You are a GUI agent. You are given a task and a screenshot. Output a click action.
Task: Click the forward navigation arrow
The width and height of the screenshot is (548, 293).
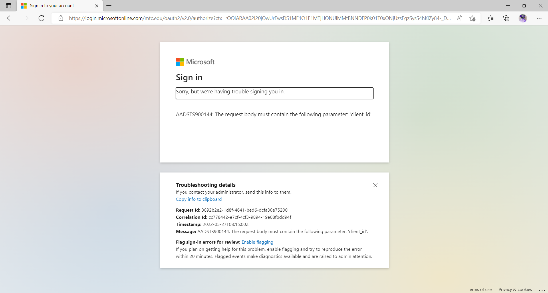(x=26, y=18)
